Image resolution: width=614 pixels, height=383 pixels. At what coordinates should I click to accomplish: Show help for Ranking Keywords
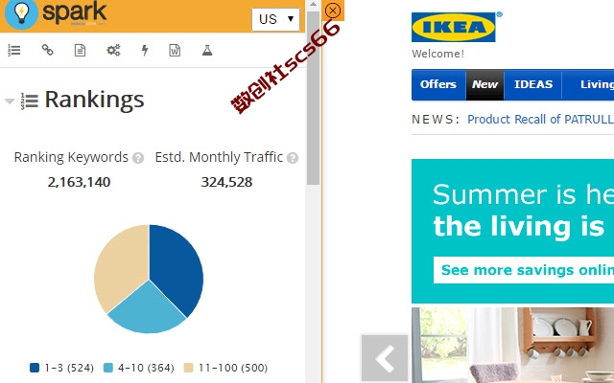138,158
